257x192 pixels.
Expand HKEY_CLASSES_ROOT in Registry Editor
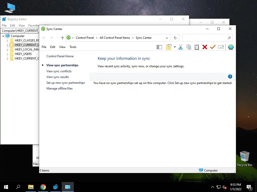[x=7, y=40]
